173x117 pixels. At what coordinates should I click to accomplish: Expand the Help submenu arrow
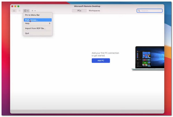pyautogui.click(x=50, y=23)
